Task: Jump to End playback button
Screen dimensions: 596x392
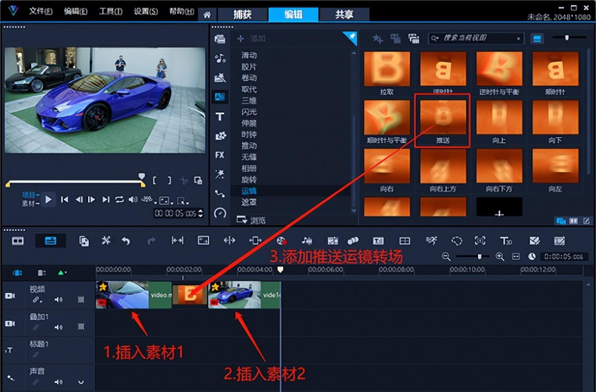Action: tap(106, 200)
